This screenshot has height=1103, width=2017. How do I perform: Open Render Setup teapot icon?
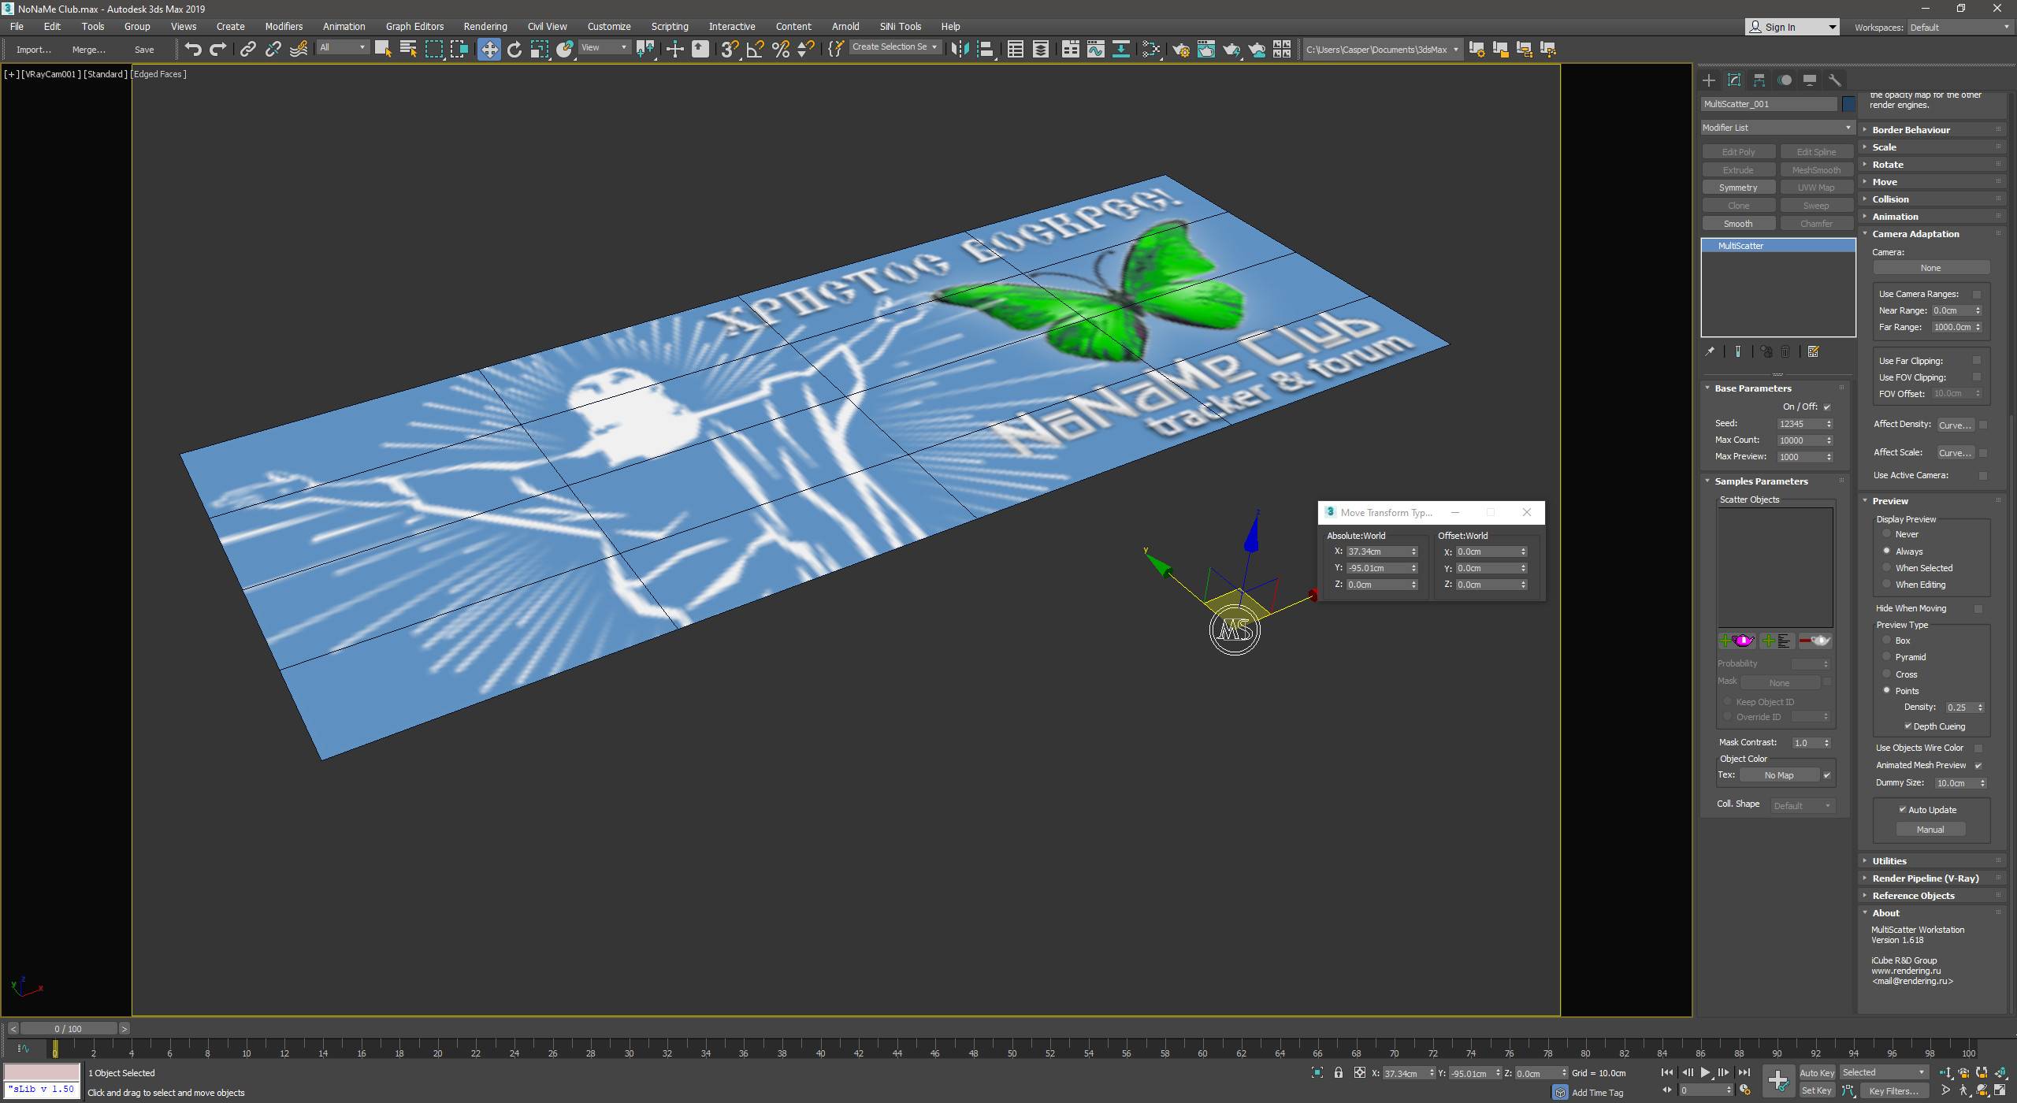coord(1181,49)
